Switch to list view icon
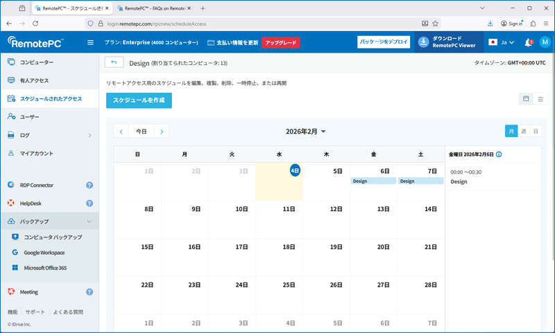This screenshot has height=333, width=555. coord(540,99)
